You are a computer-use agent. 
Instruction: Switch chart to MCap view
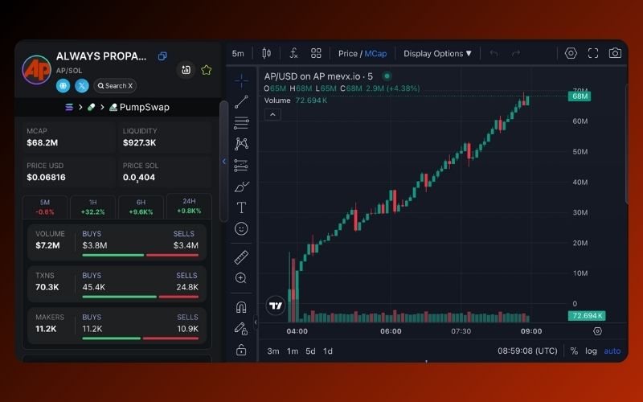[x=375, y=54]
